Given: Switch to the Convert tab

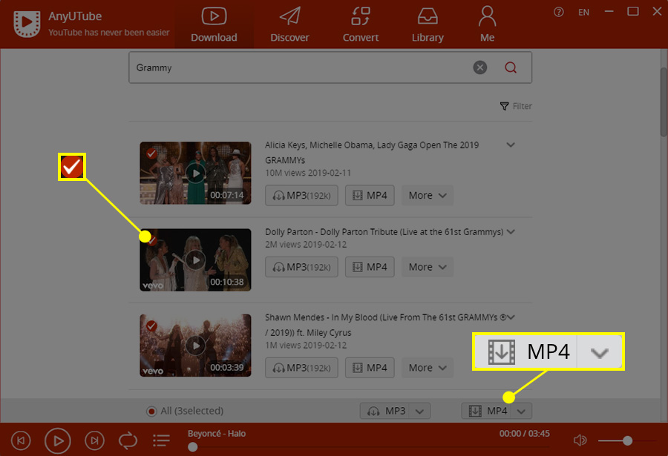Looking at the screenshot, I should coord(361,24).
